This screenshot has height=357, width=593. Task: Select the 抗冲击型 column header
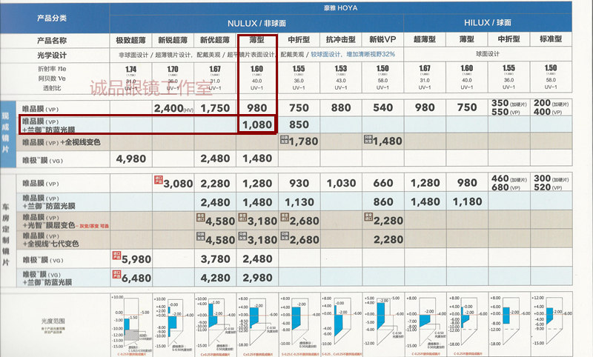pos(341,39)
